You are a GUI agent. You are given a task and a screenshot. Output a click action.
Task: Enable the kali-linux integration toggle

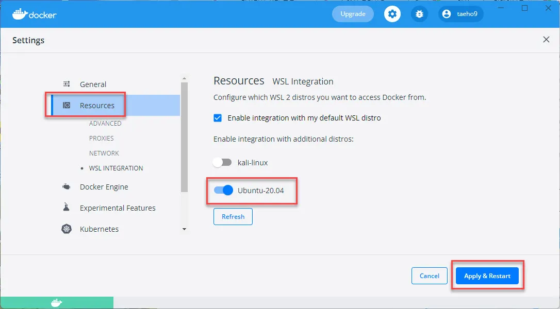[x=222, y=162]
